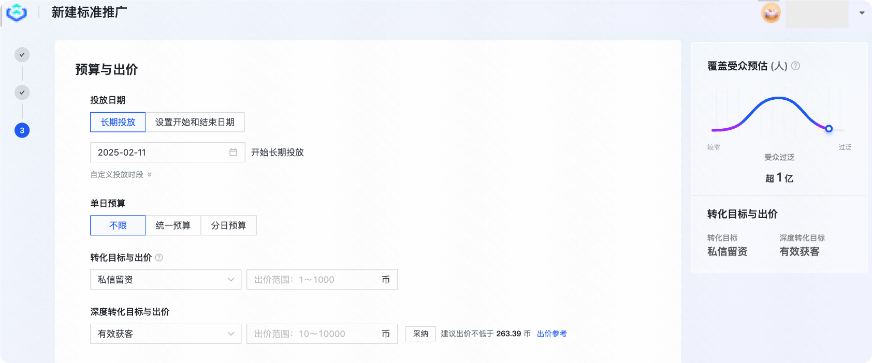Select 设置开始和结束日期 option
Screen dimensions: 872x363
195,122
